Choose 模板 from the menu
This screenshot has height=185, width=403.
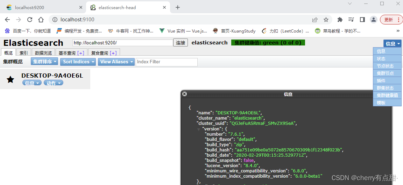pos(387,102)
